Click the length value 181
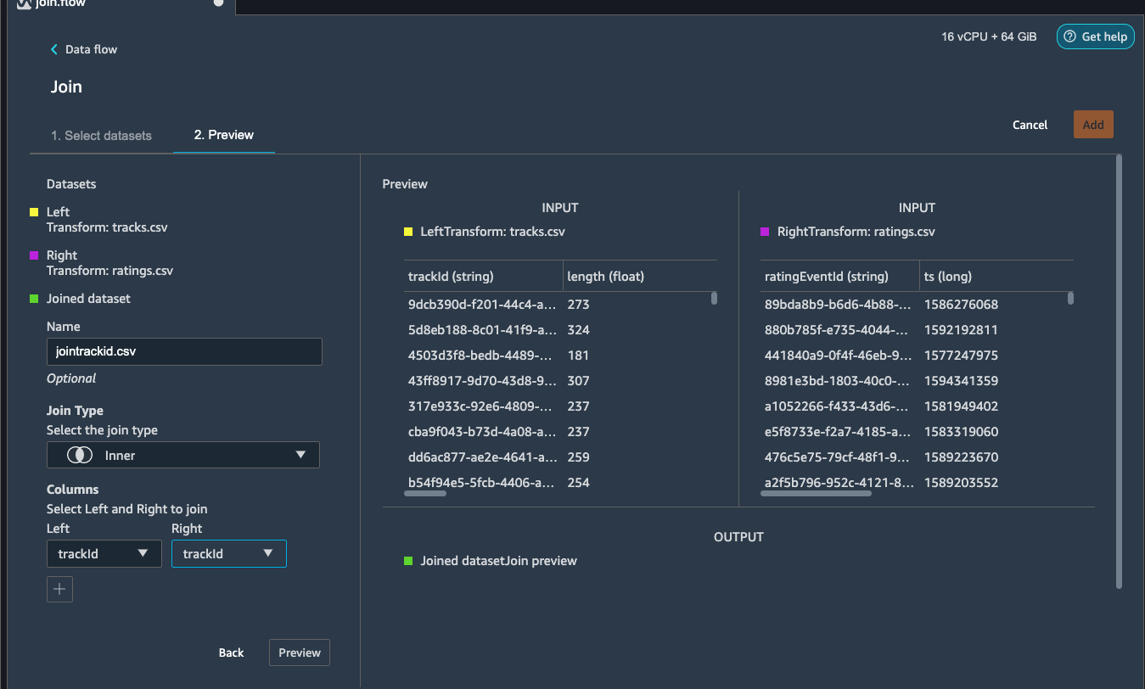The height and width of the screenshot is (689, 1145). click(578, 355)
